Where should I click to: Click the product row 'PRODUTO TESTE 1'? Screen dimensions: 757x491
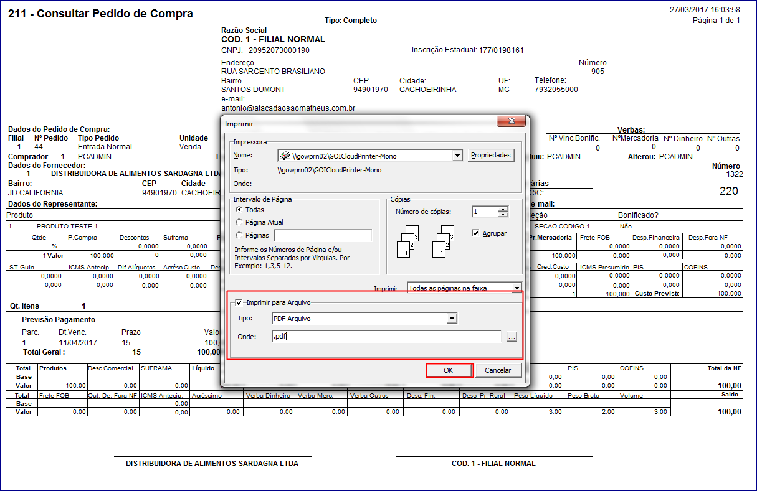point(67,227)
